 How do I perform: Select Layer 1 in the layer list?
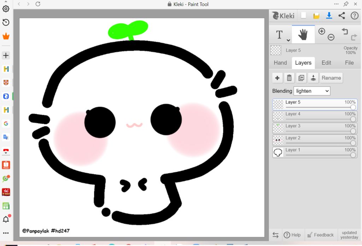(x=315, y=152)
